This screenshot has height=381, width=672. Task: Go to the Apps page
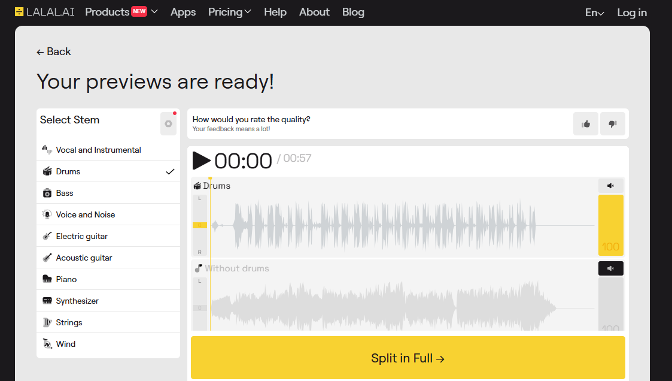click(183, 12)
